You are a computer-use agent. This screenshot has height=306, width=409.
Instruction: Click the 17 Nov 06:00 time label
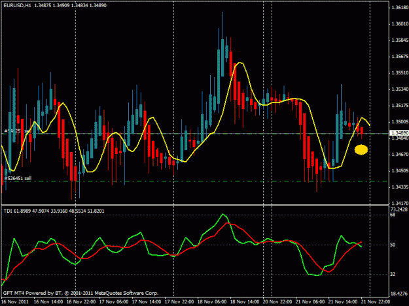[x=114, y=301]
